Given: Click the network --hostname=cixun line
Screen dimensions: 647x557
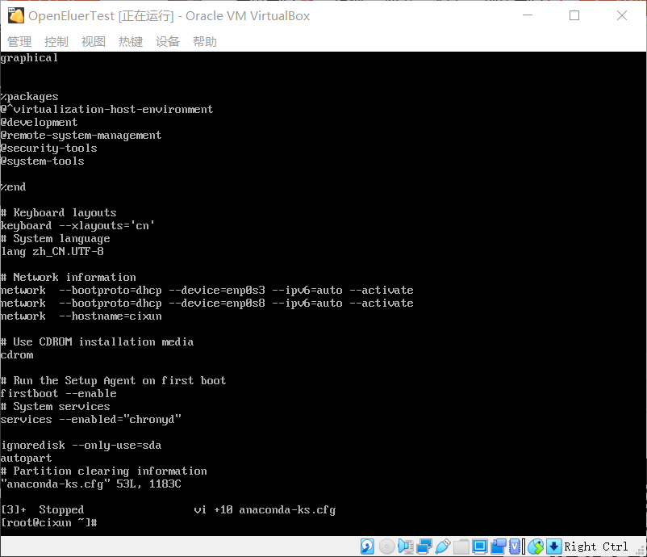Looking at the screenshot, I should click(81, 316).
